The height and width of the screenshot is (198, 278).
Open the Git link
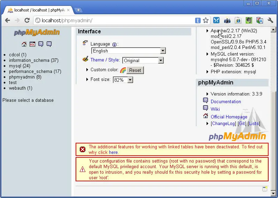pyautogui.click(x=242, y=123)
